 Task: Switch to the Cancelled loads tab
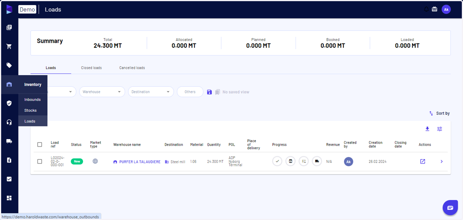click(x=132, y=68)
